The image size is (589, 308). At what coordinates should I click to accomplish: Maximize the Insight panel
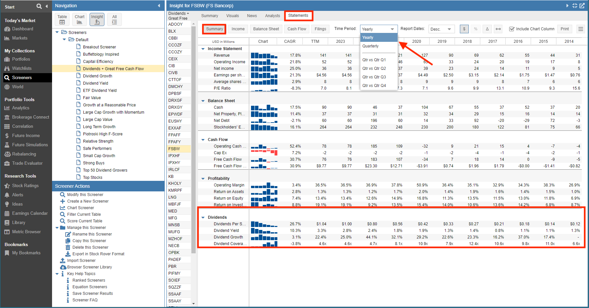click(x=575, y=6)
